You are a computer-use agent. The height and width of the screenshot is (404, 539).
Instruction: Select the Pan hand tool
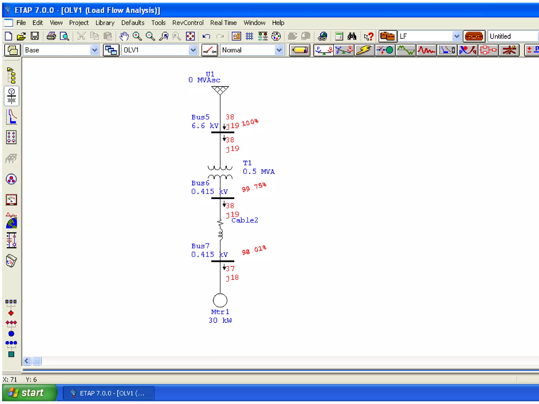(x=124, y=36)
